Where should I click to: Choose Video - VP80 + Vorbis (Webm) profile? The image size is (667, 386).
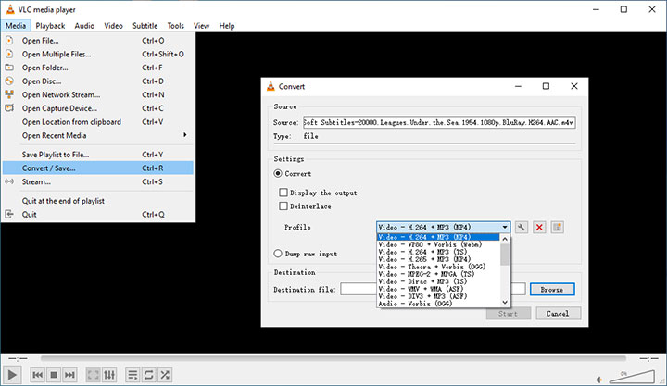point(438,244)
